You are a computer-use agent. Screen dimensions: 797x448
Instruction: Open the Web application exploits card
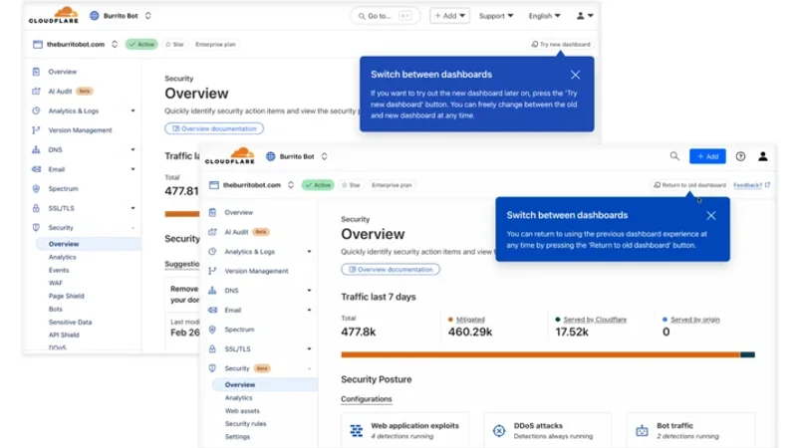point(405,431)
